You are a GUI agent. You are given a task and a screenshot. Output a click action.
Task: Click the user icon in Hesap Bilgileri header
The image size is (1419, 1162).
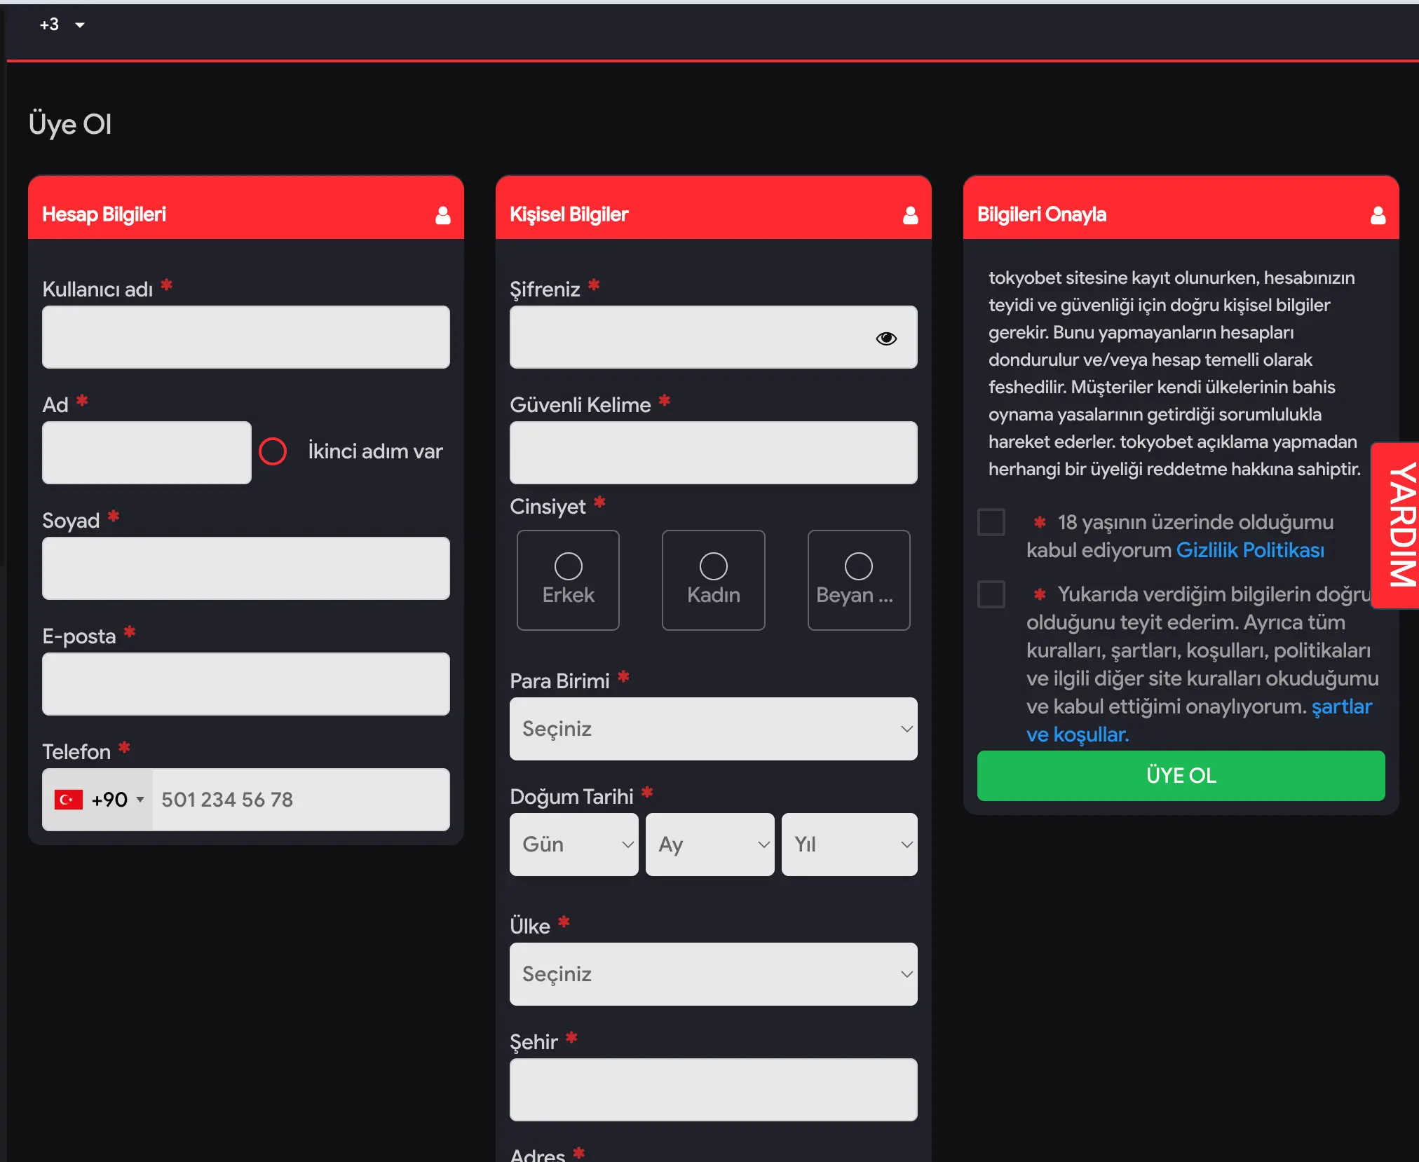click(442, 215)
